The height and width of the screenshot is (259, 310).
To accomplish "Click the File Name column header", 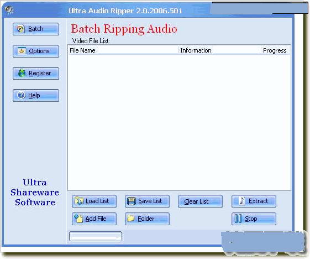I will (123, 50).
